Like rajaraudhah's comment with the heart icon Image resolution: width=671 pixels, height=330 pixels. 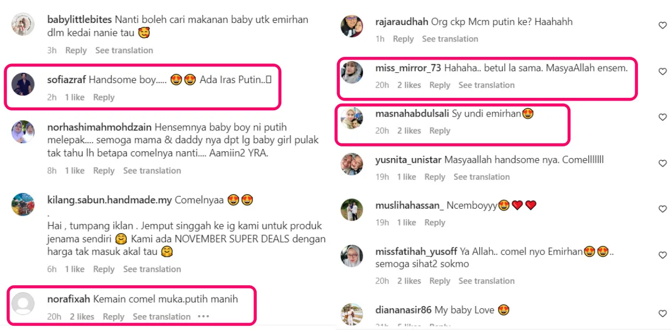[662, 25]
